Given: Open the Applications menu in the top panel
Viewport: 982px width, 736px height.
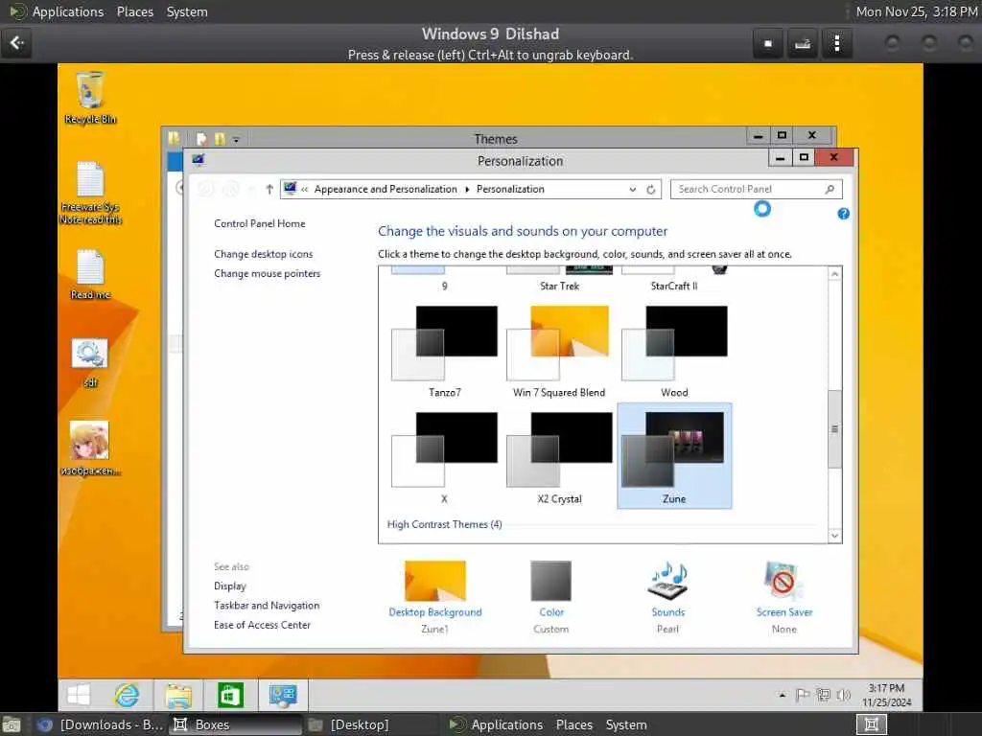Looking at the screenshot, I should coord(68,11).
